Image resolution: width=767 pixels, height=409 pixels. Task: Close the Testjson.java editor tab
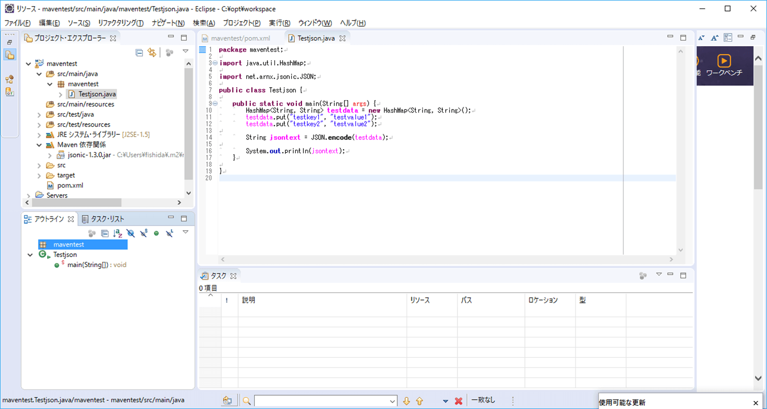tap(342, 39)
